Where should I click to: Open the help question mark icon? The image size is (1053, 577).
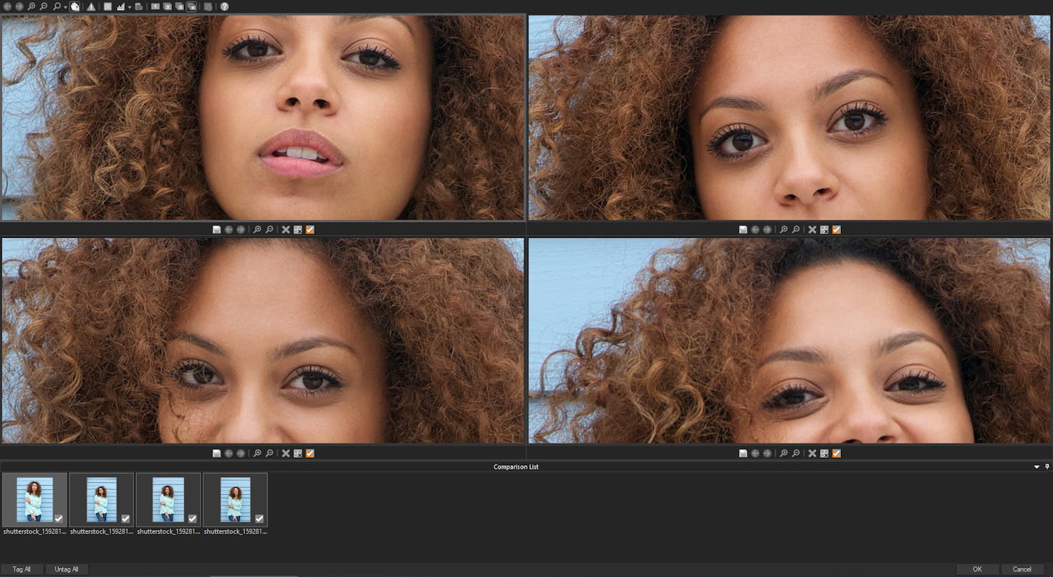pos(225,6)
